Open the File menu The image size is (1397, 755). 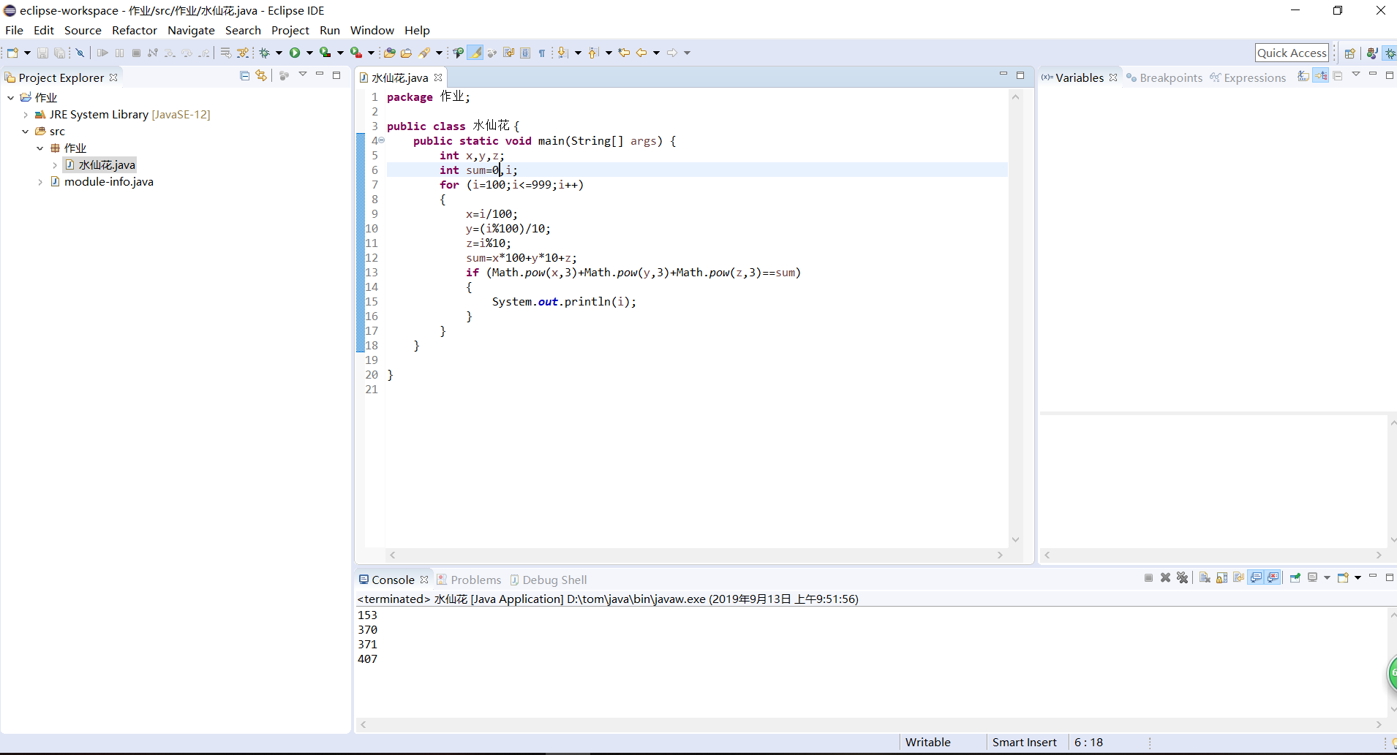click(14, 30)
